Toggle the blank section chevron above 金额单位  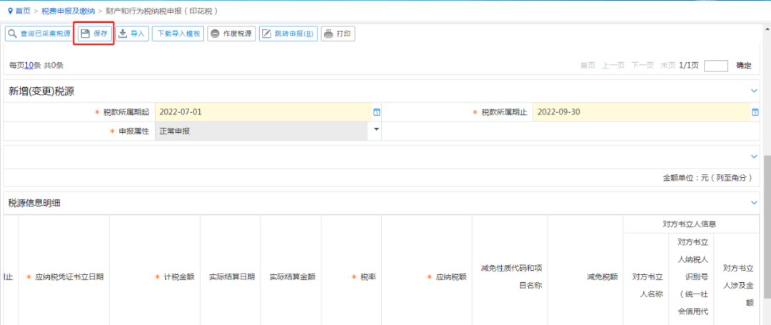coord(755,156)
